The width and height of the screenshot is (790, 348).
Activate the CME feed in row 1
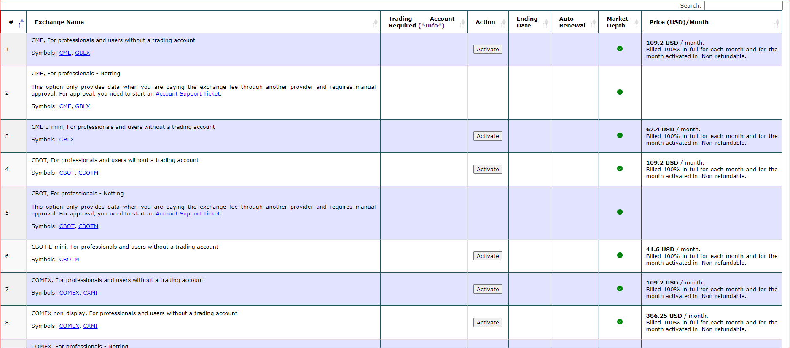point(488,49)
